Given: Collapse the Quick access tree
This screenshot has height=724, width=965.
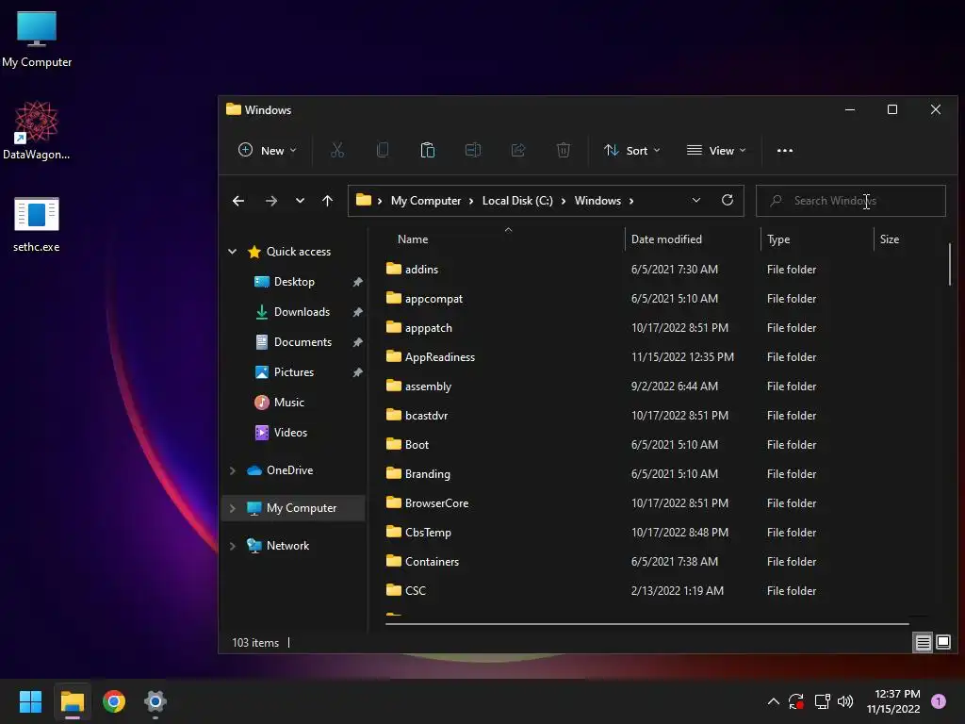Looking at the screenshot, I should [x=233, y=251].
